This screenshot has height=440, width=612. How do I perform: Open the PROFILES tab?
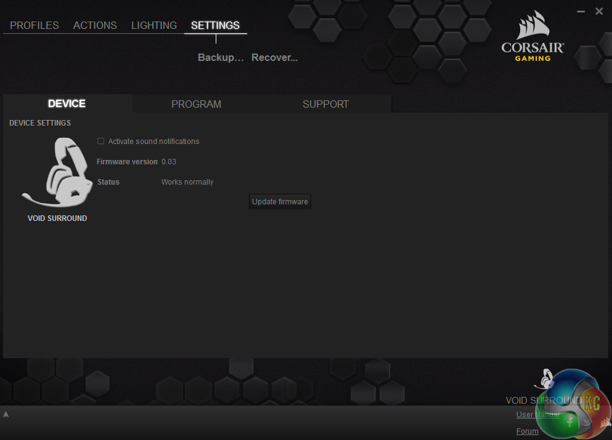pyautogui.click(x=35, y=25)
